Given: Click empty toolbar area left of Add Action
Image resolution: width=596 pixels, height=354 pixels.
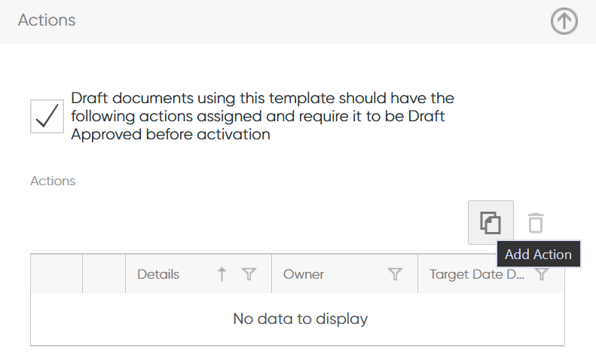Looking at the screenshot, I should (x=249, y=223).
